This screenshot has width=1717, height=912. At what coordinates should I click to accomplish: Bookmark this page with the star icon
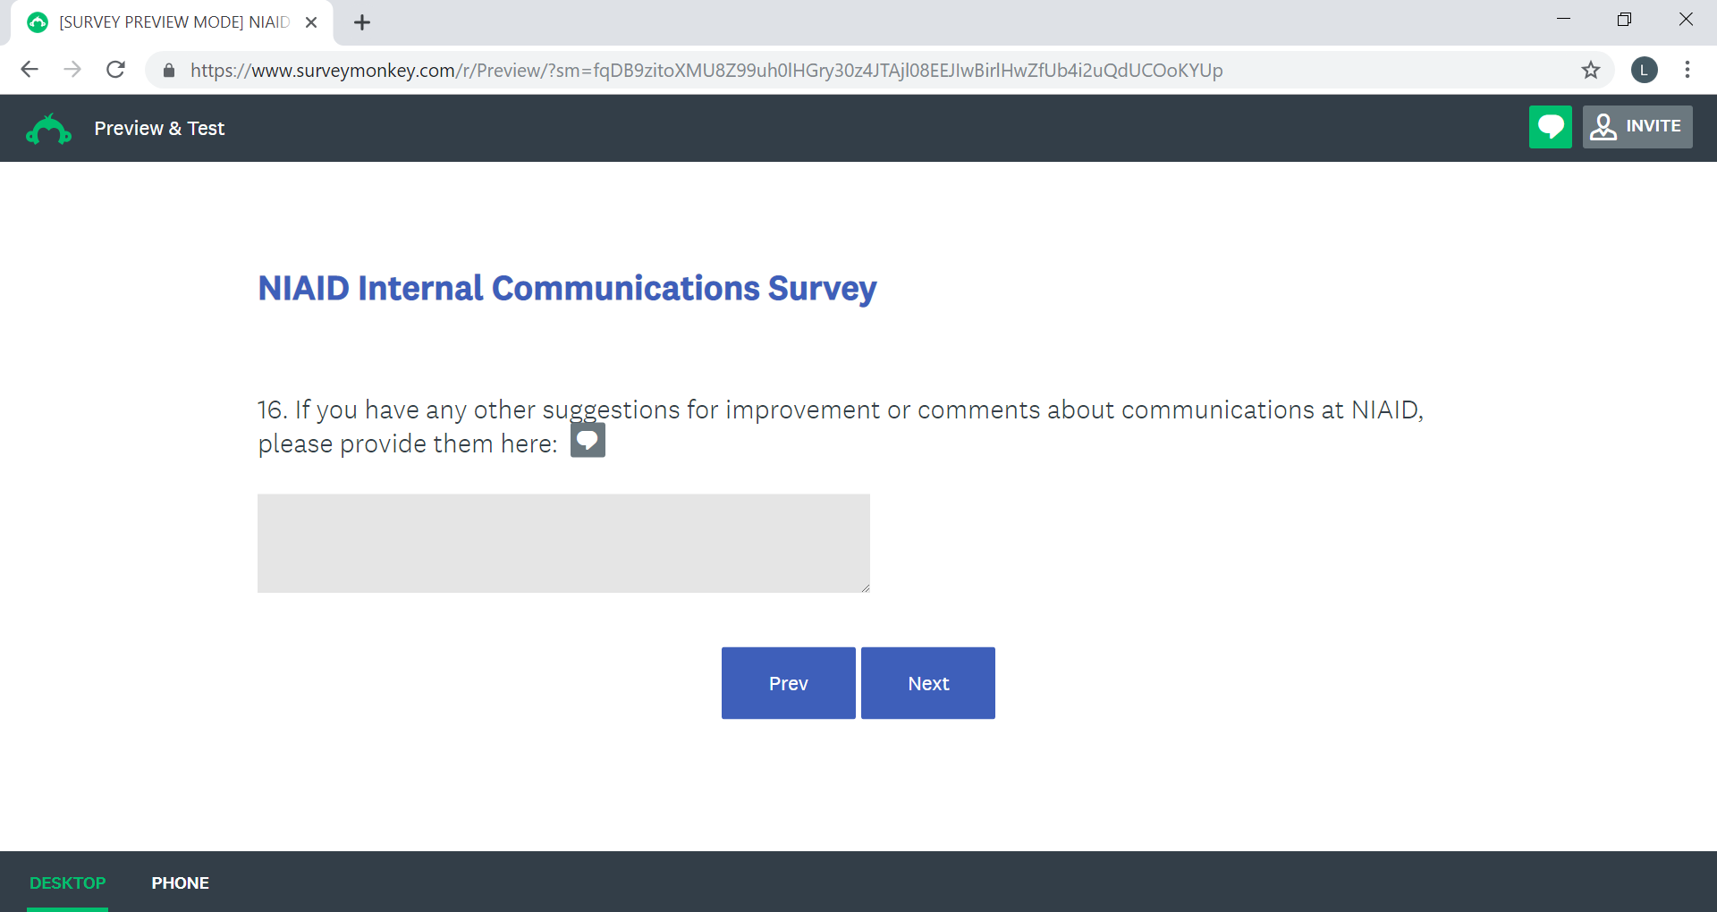point(1590,70)
